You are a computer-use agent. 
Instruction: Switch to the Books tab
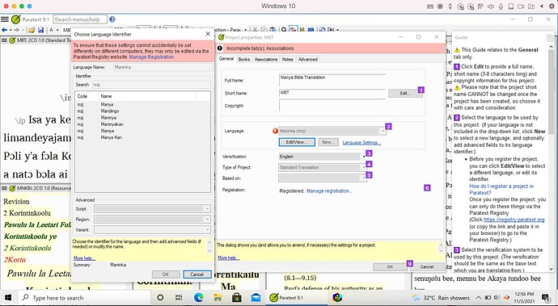click(x=243, y=60)
